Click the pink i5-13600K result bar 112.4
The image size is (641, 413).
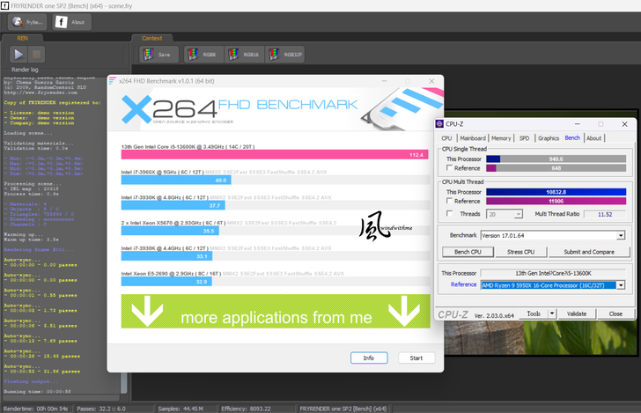(x=275, y=155)
